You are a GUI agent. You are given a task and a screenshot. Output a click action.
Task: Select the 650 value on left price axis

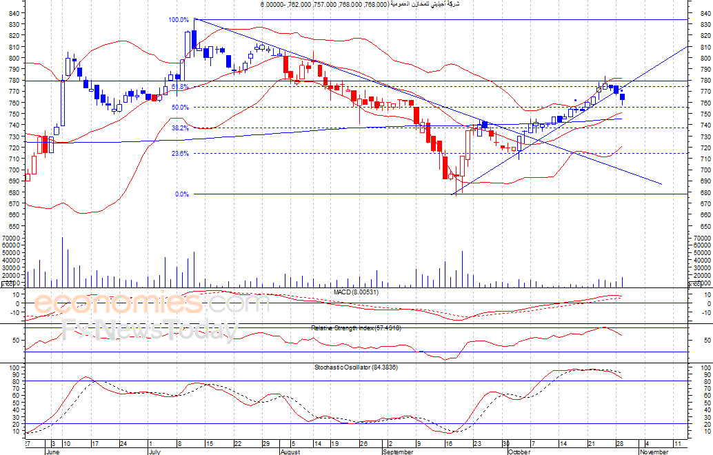click(14, 226)
